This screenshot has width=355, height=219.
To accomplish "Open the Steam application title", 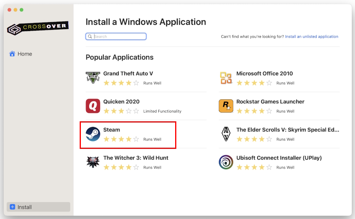I will coord(112,130).
